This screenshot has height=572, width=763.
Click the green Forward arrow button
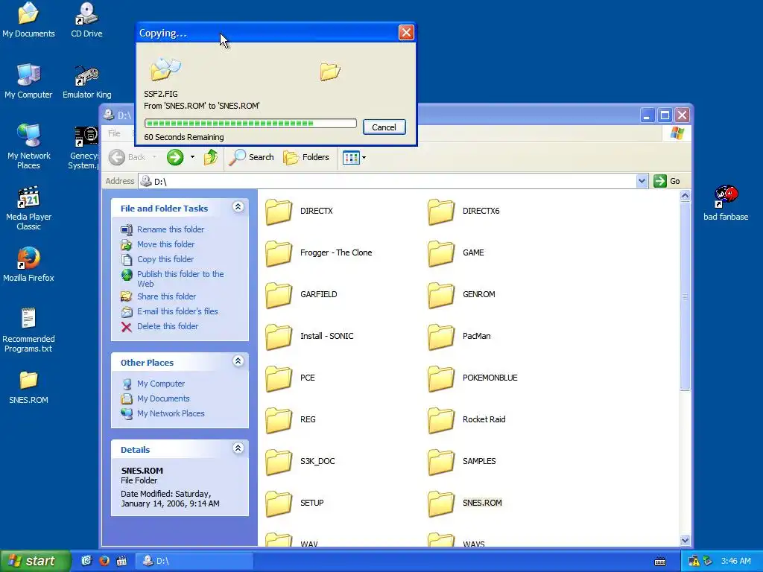click(x=175, y=157)
